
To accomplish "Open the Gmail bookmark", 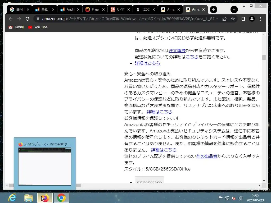I will point(16,27).
